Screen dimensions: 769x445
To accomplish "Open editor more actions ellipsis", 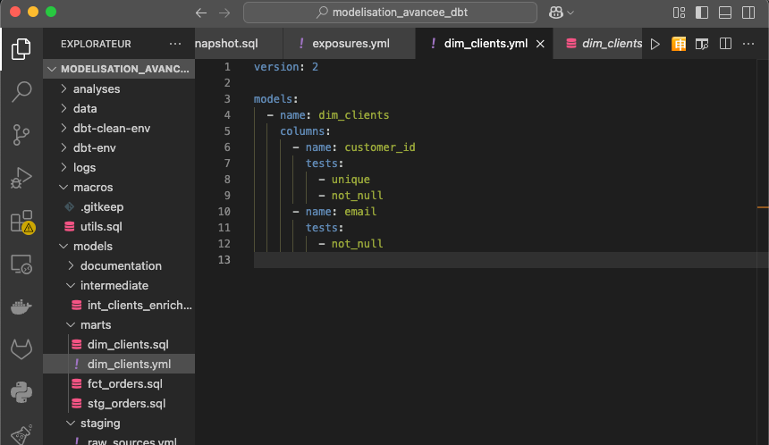I will (x=748, y=44).
